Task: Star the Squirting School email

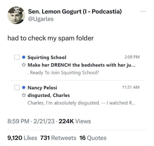Action: coord(24,65)
